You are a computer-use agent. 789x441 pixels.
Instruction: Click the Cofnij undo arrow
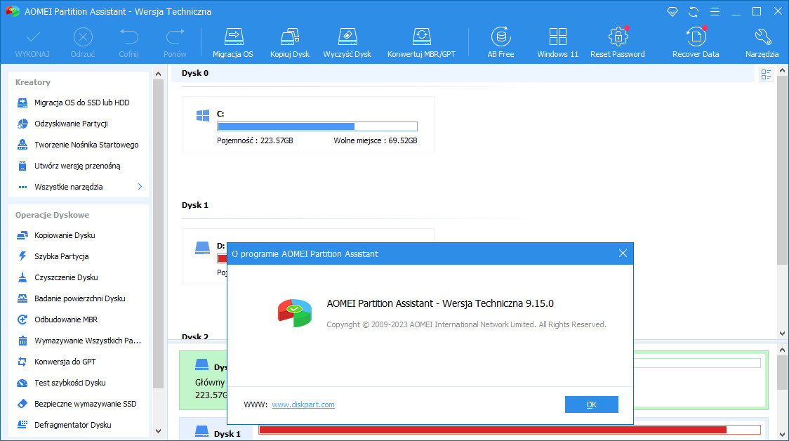click(x=129, y=37)
